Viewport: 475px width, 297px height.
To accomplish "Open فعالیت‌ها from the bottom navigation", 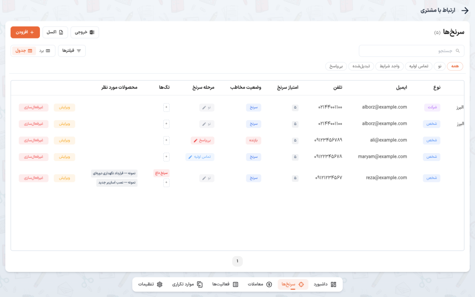I will pos(225,284).
